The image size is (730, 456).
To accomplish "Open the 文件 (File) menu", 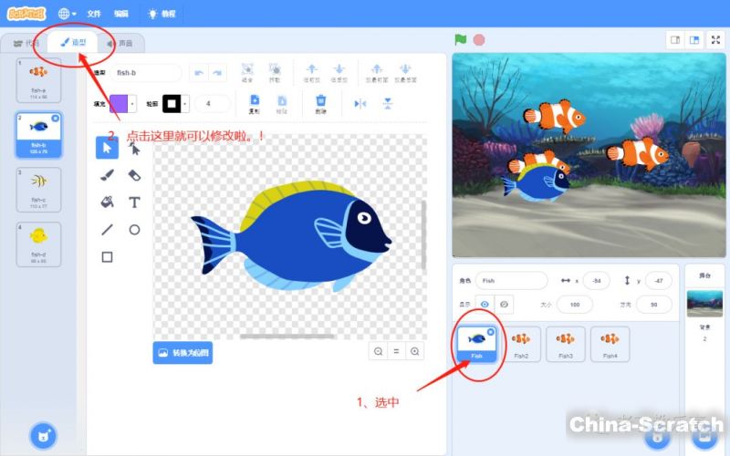I will [x=94, y=14].
